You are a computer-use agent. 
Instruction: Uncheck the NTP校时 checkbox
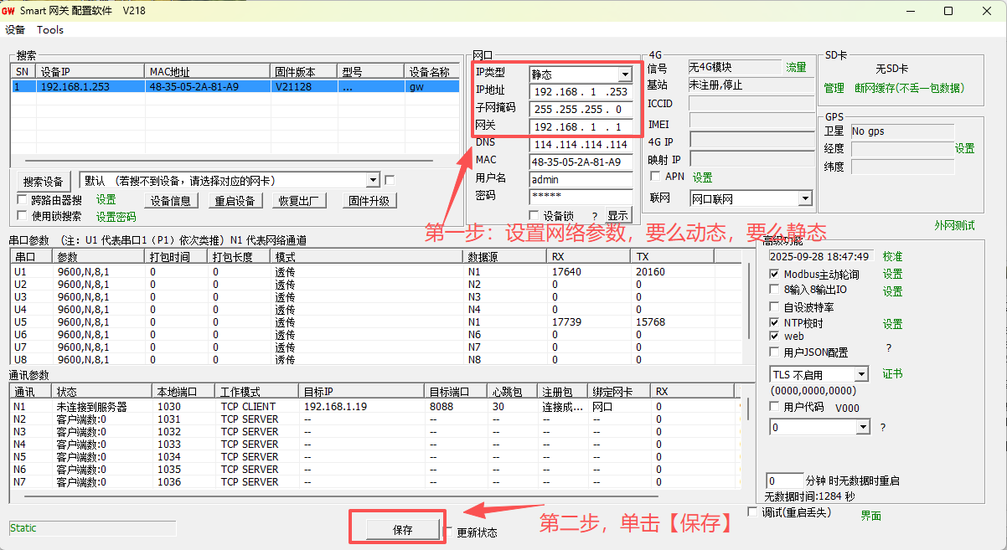point(775,323)
